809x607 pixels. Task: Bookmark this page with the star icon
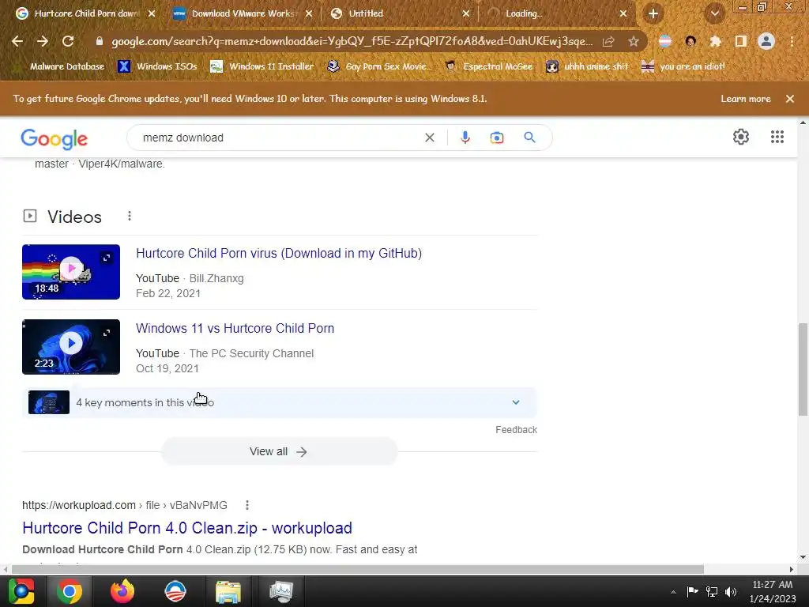point(634,41)
